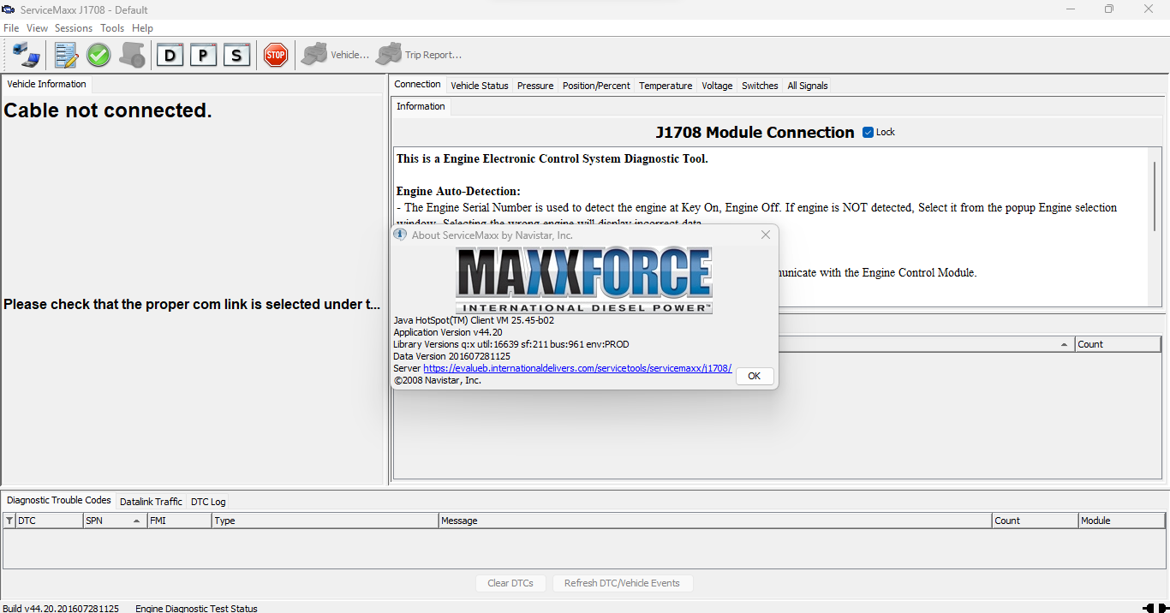Viewport: 1170px width, 613px height.
Task: Sort by the DTC column header
Action: point(49,521)
